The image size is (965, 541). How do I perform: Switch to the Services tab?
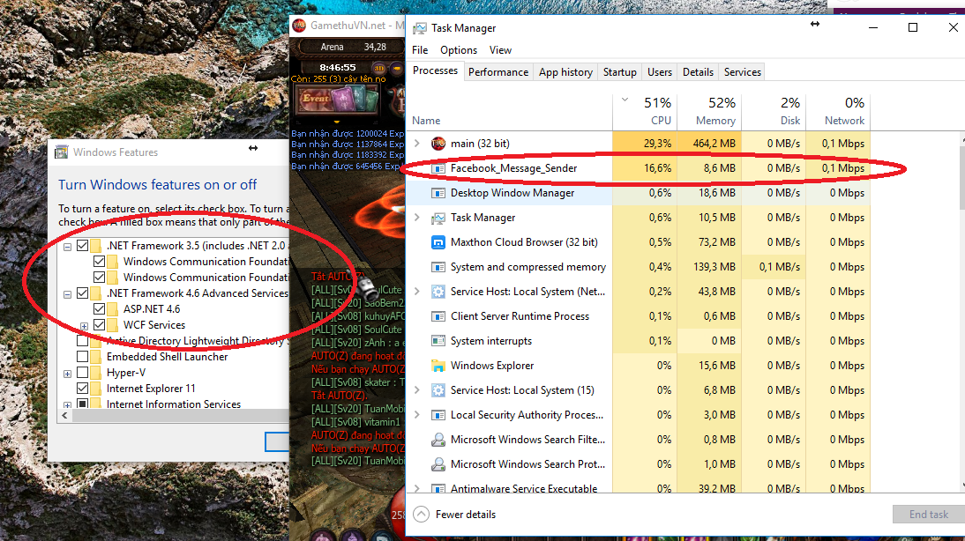tap(742, 72)
